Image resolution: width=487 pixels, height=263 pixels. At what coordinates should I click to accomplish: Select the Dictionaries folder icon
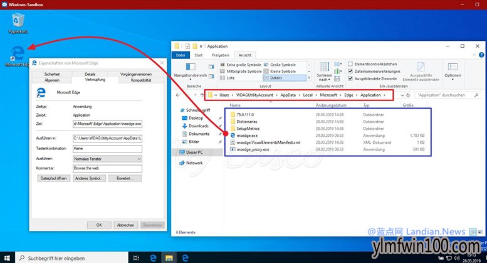tap(233, 122)
